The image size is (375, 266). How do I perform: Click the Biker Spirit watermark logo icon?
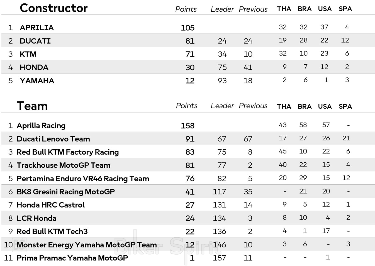(20, 245)
